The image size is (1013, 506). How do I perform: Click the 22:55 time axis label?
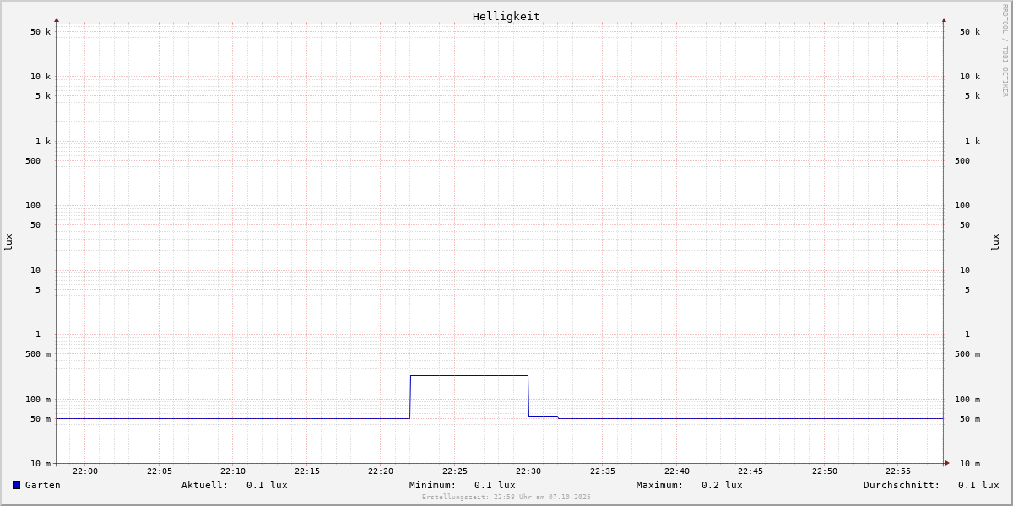coord(898,471)
